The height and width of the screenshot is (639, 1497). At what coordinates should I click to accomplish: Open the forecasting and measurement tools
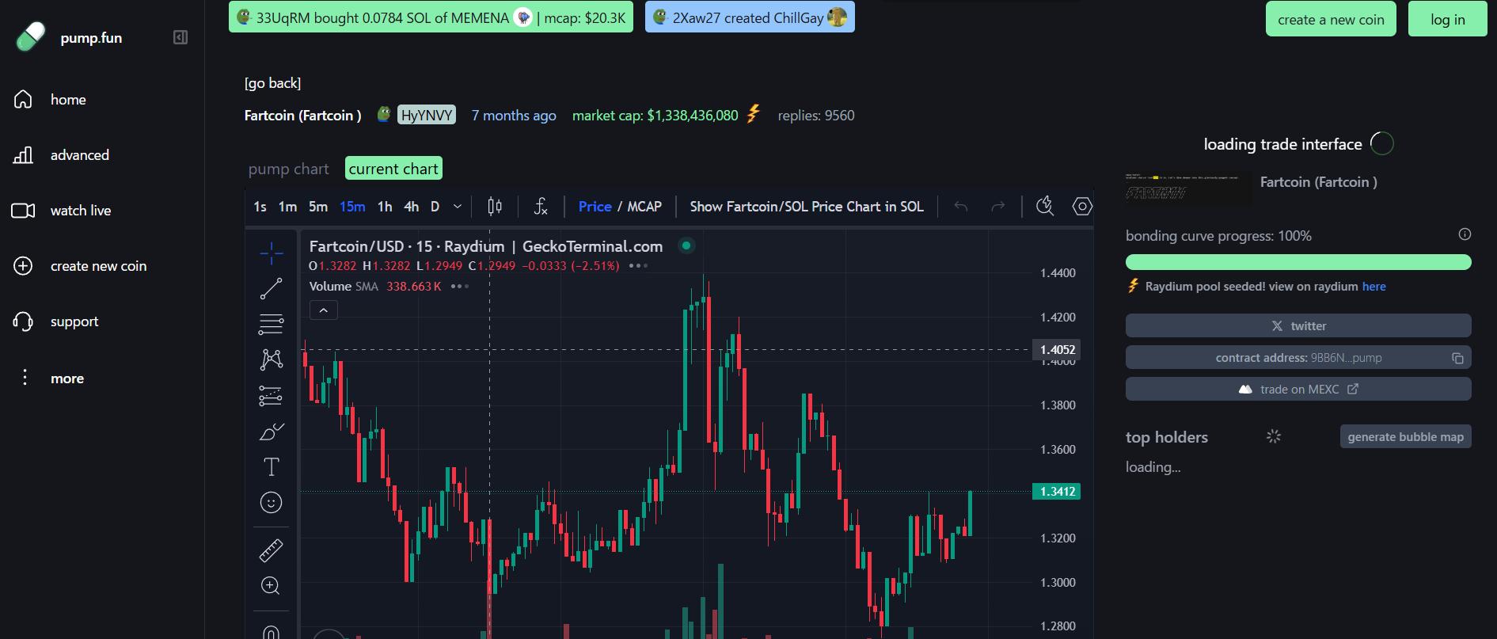272,396
